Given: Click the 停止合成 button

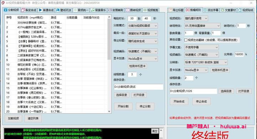Looking at the screenshot, I should [x=201, y=101].
